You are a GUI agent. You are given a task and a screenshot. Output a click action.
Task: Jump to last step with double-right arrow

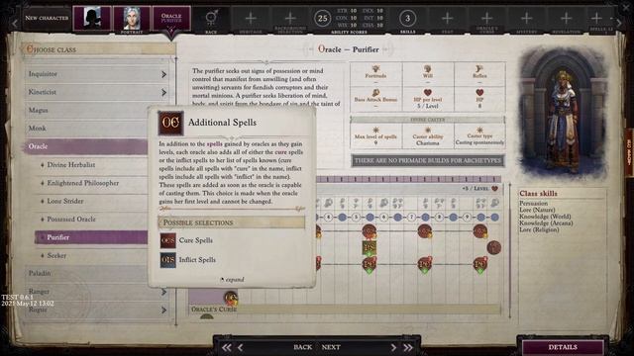(x=408, y=347)
